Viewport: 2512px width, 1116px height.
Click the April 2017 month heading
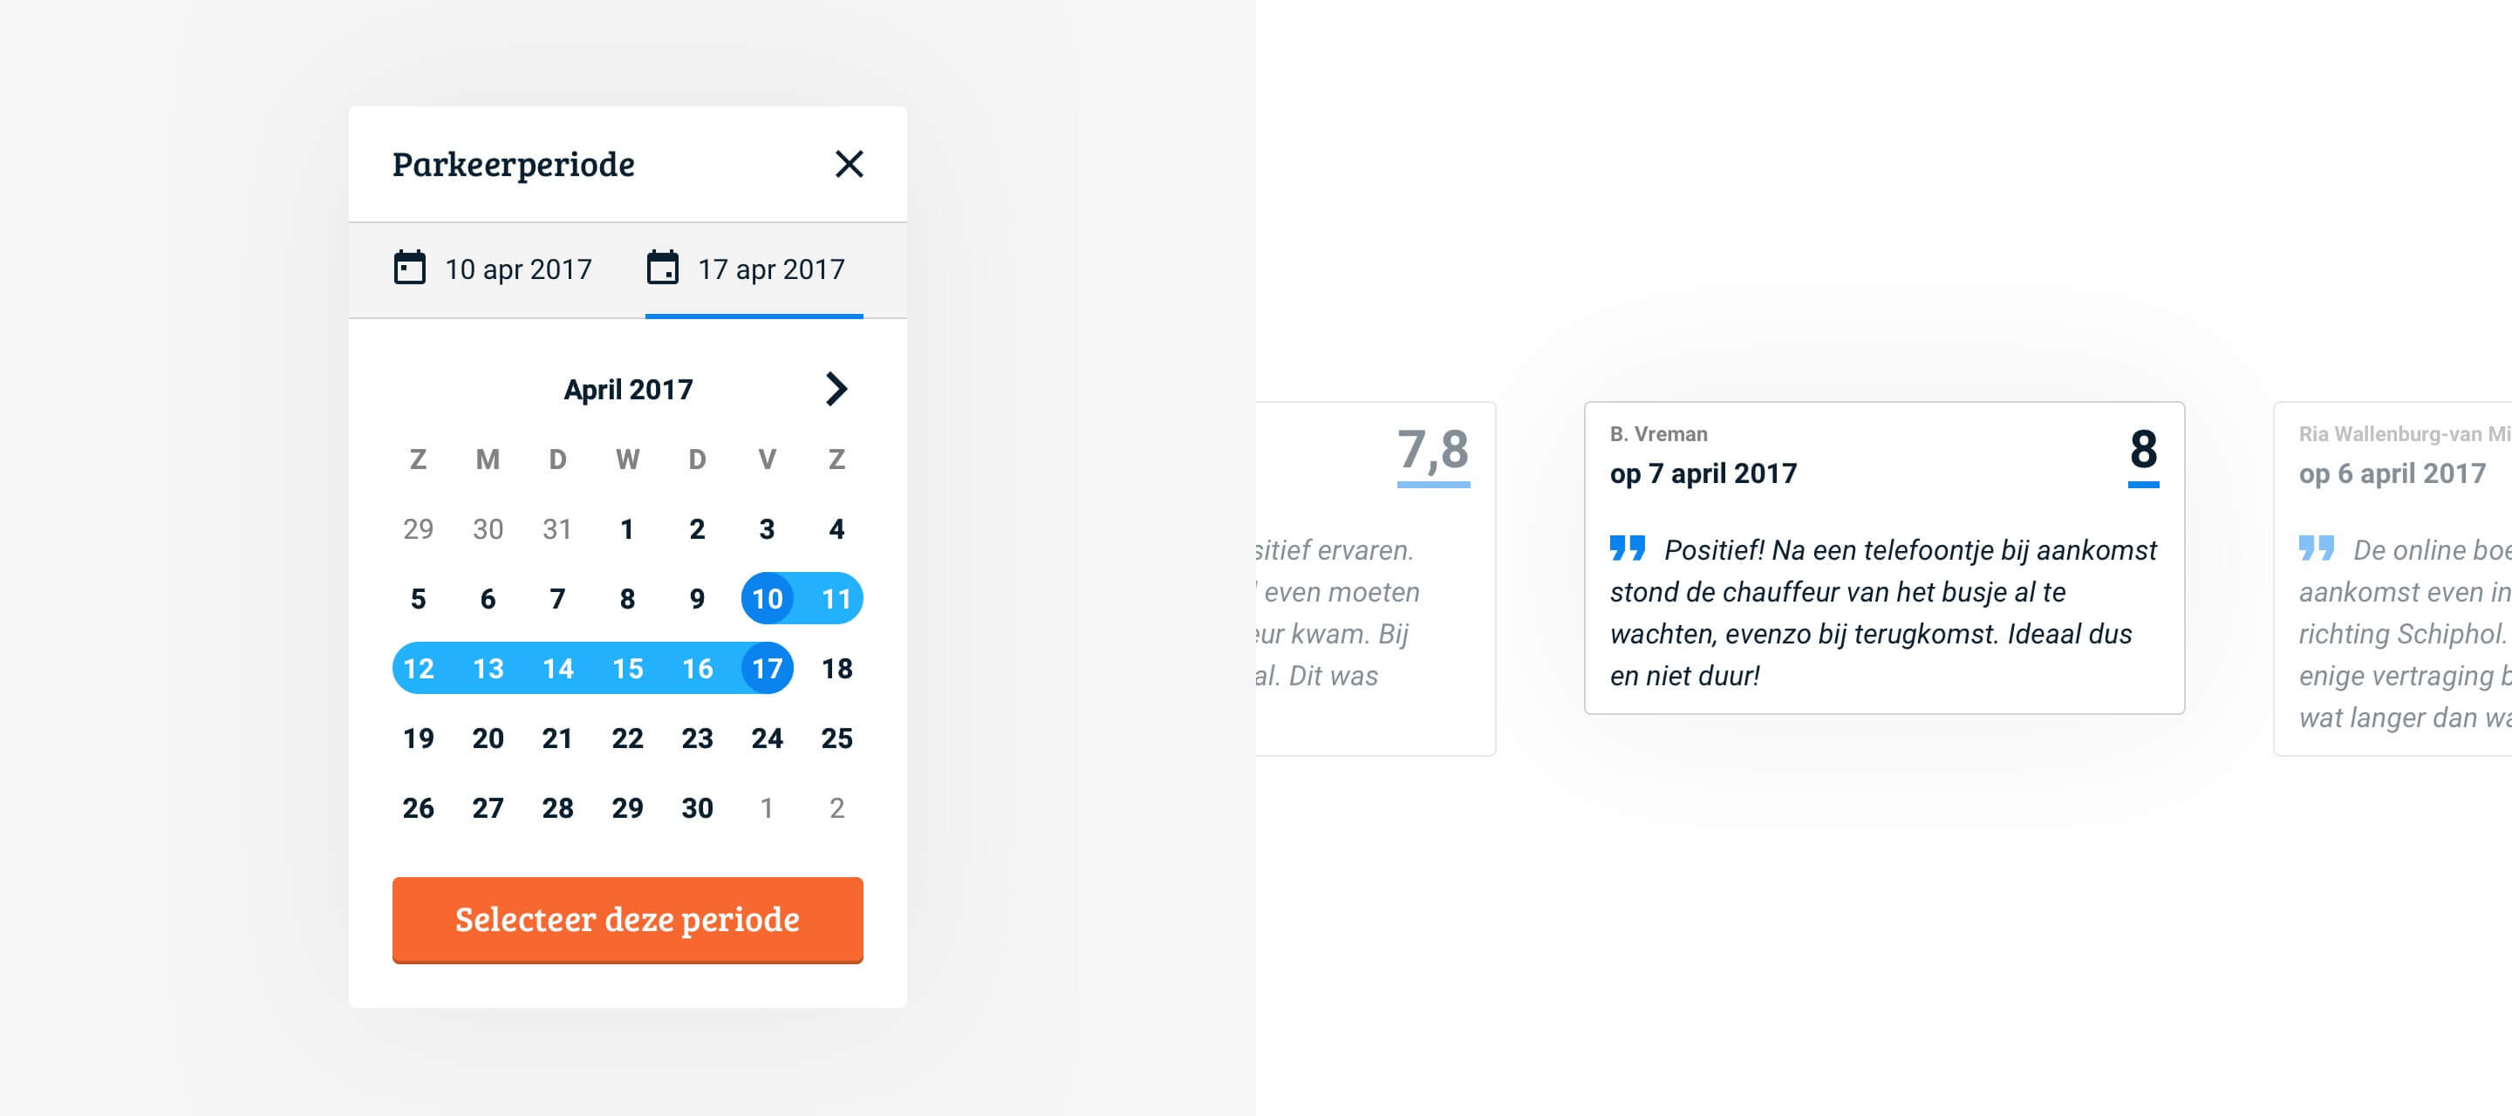pyautogui.click(x=627, y=390)
